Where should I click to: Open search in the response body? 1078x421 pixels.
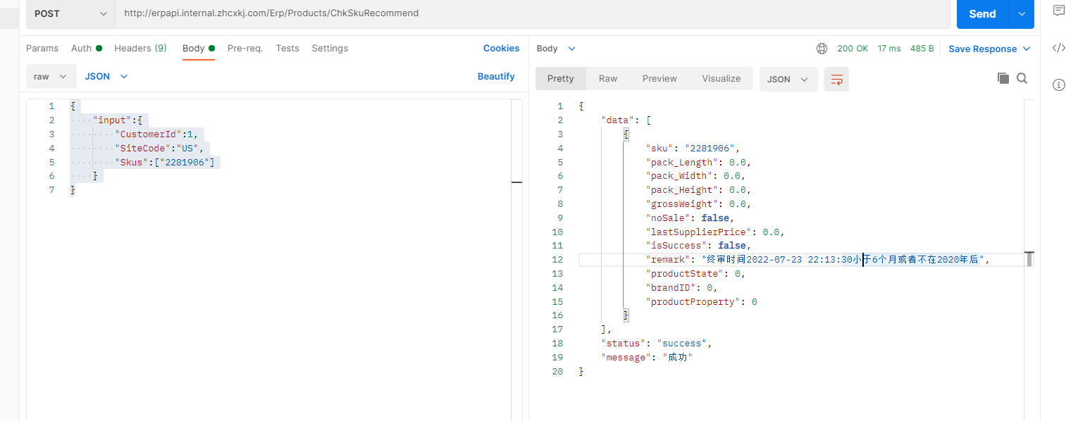click(x=1022, y=78)
